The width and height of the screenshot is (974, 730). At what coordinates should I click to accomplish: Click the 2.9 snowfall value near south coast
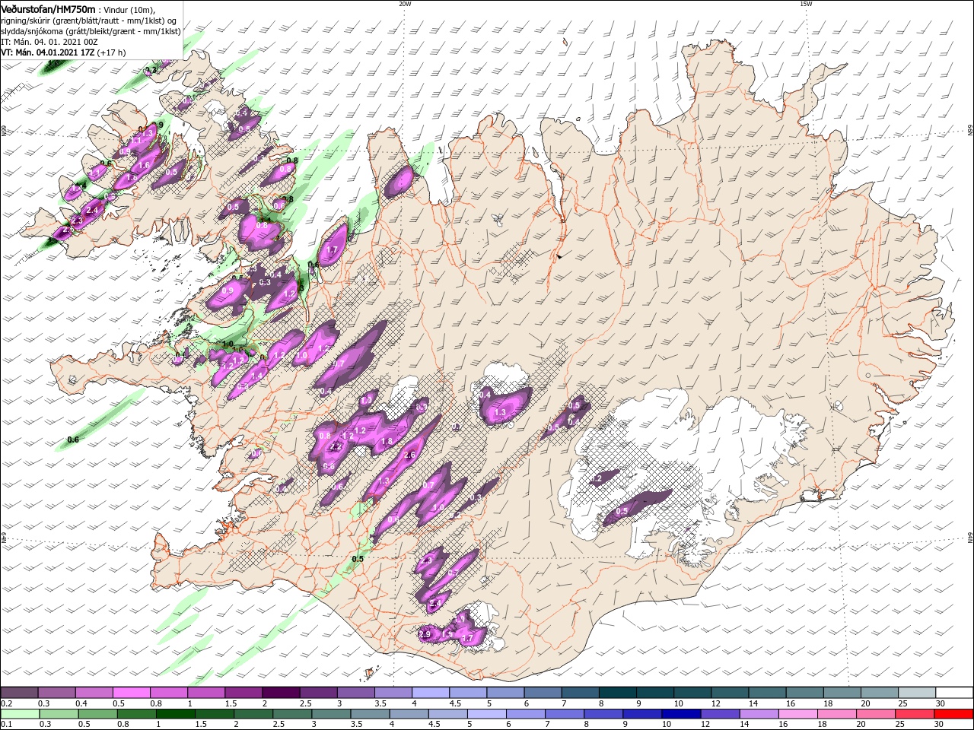coord(425,634)
